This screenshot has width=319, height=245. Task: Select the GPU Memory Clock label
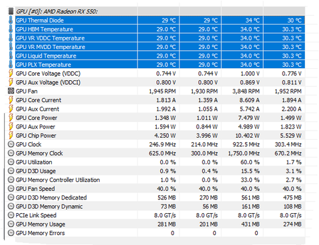(39, 153)
